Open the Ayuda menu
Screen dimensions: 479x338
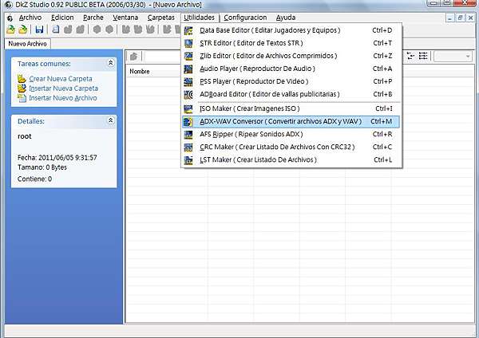pos(286,18)
